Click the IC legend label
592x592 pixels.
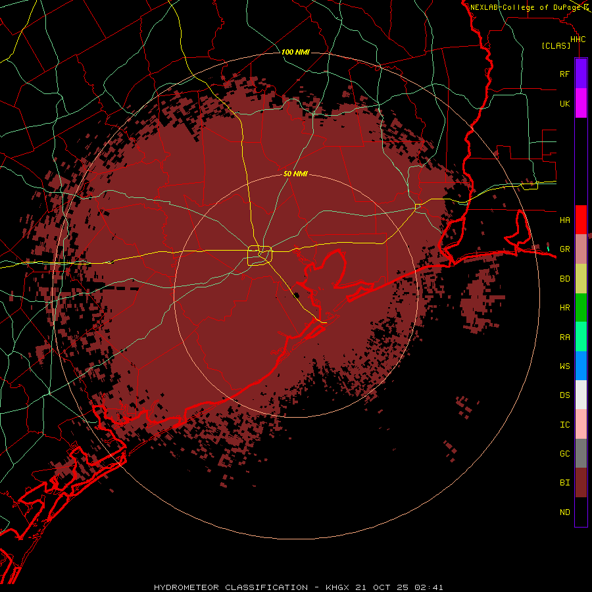[564, 425]
